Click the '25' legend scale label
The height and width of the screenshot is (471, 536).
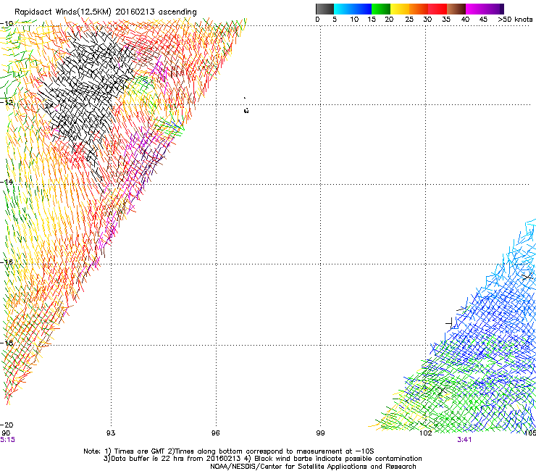(409, 20)
